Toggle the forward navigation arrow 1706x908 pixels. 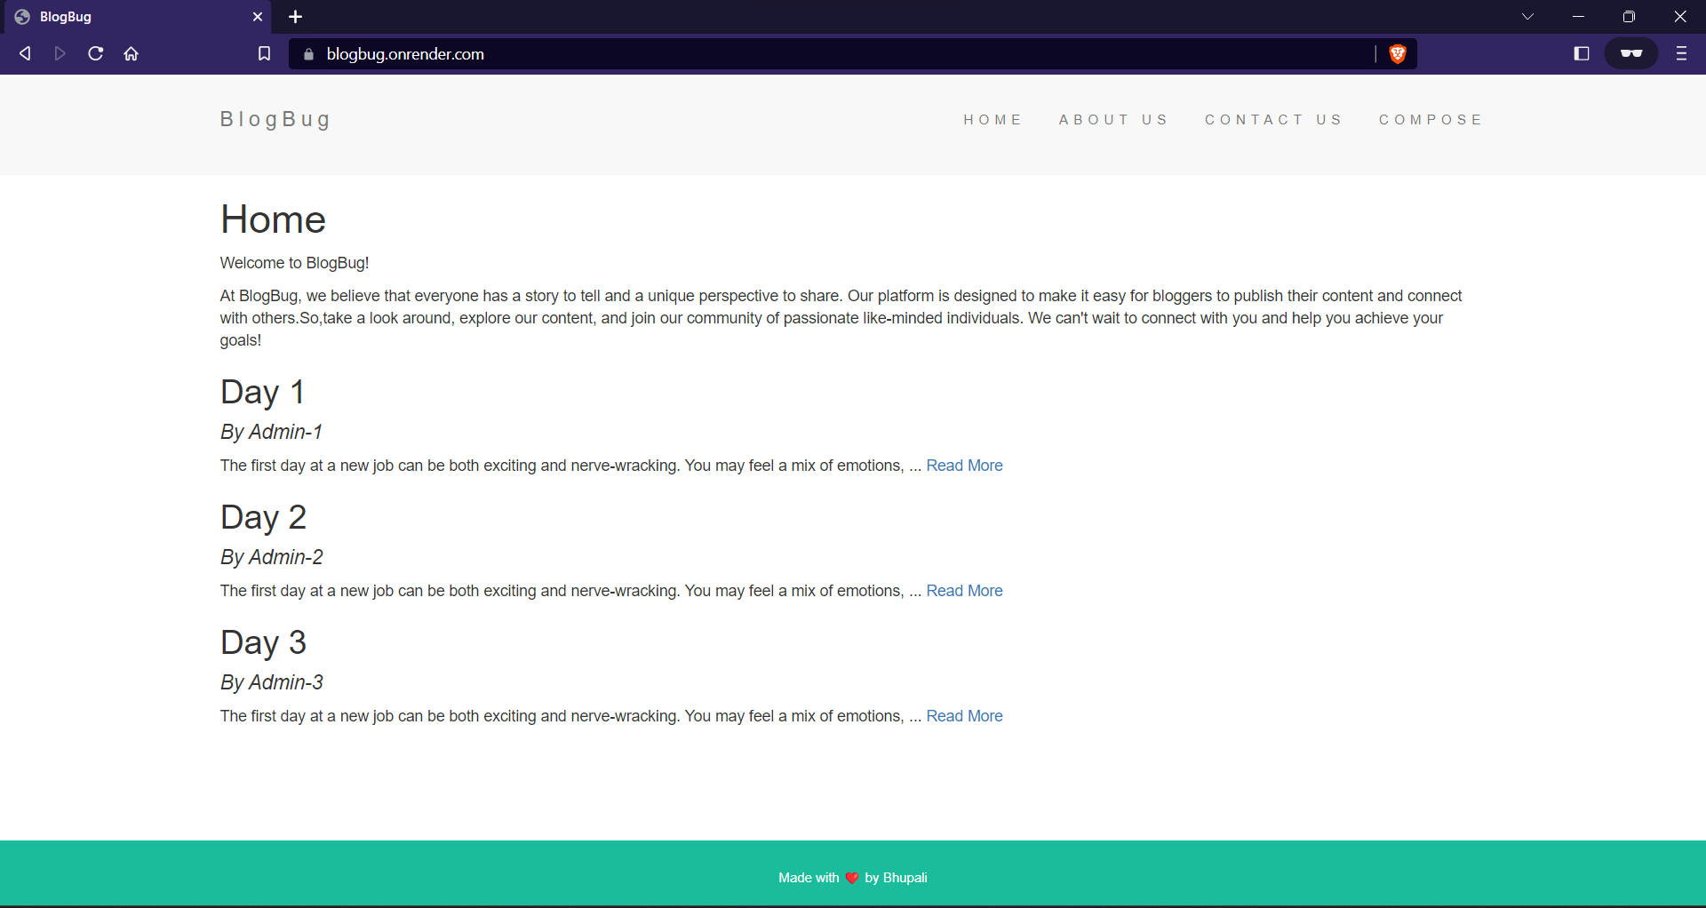pos(60,54)
